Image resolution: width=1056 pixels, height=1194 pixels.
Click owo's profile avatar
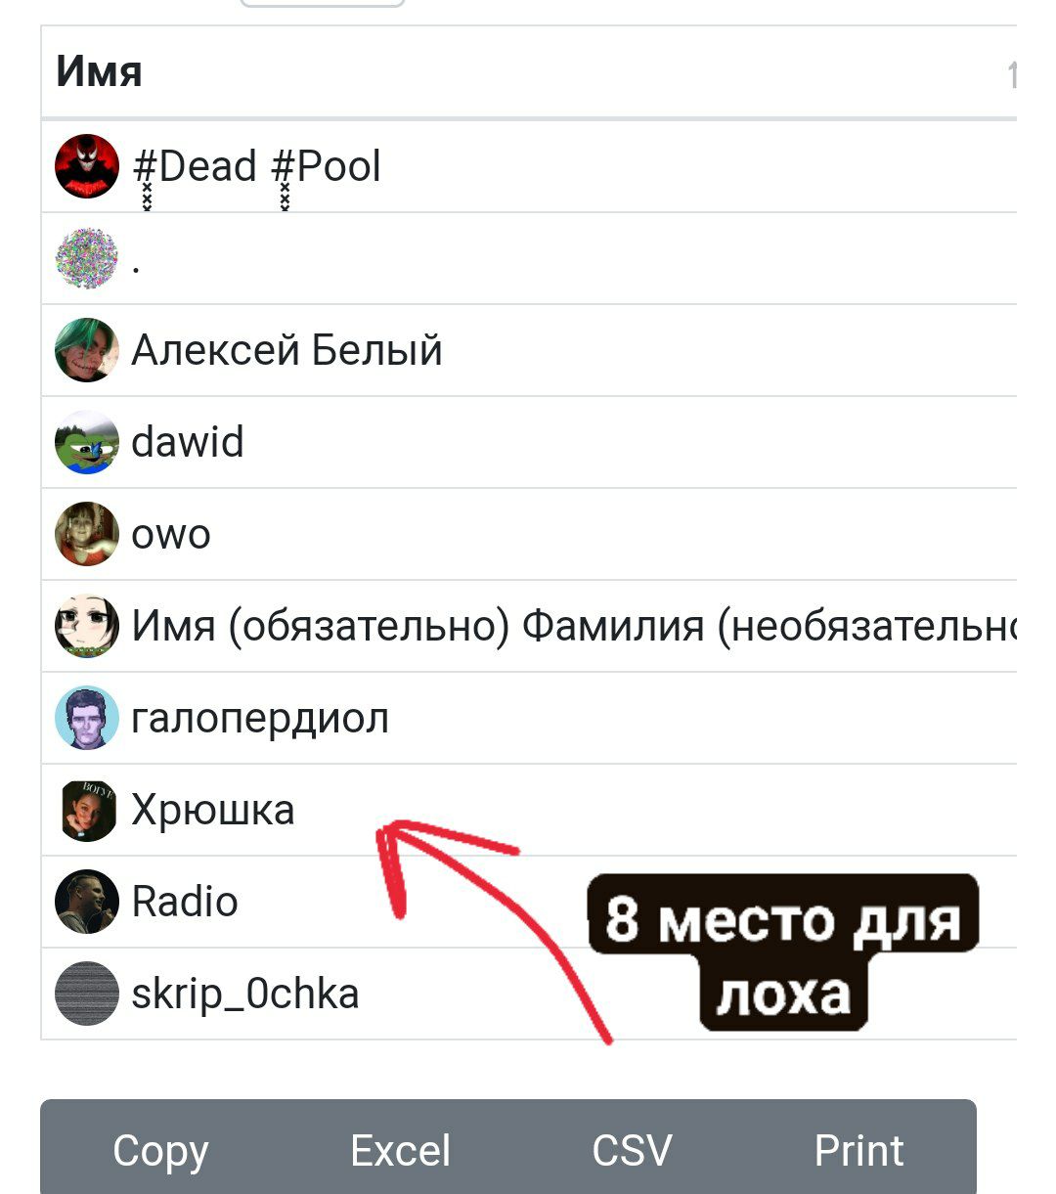[86, 534]
